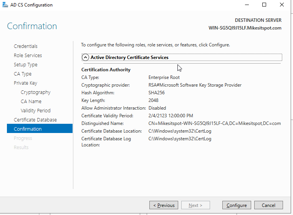Open the Validity Period sub-step

[35, 111]
